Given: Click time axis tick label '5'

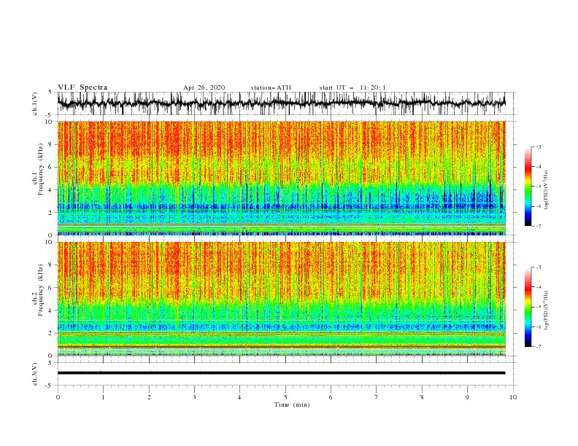Looking at the screenshot, I should (285, 397).
